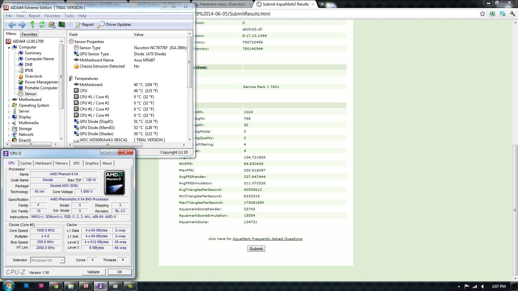Open Chrome wrench settings menu

click(512, 14)
